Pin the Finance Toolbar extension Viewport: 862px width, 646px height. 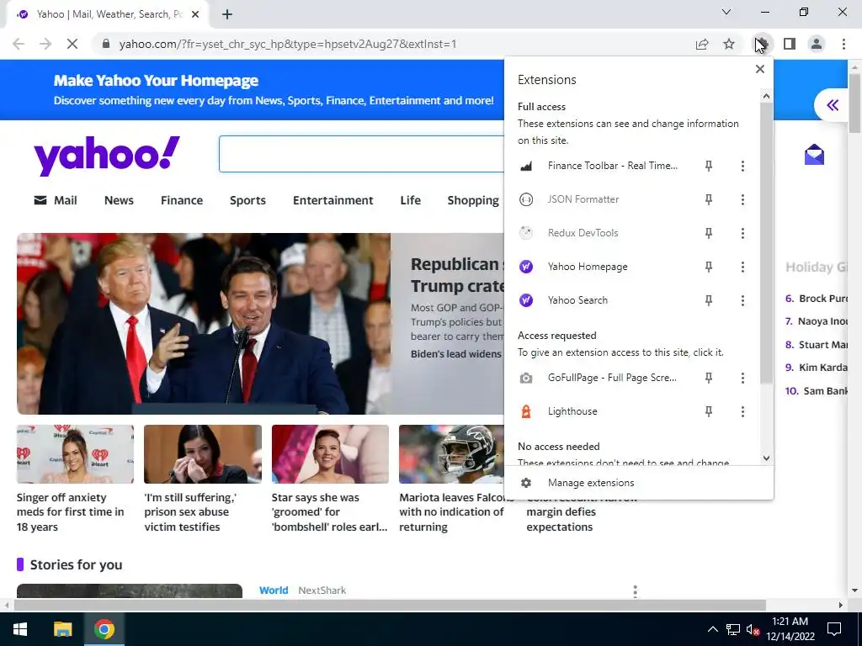709,166
